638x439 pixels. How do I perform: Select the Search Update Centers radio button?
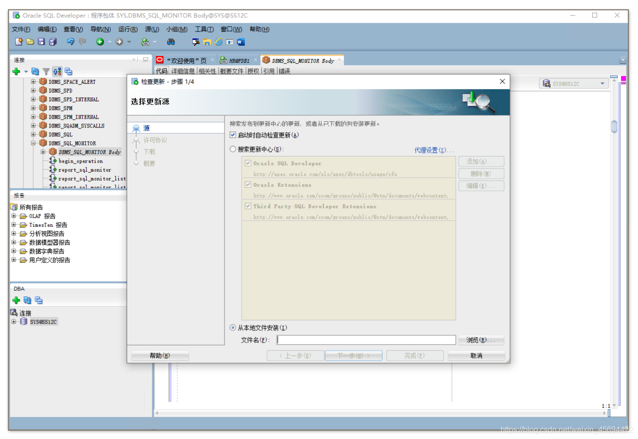233,149
